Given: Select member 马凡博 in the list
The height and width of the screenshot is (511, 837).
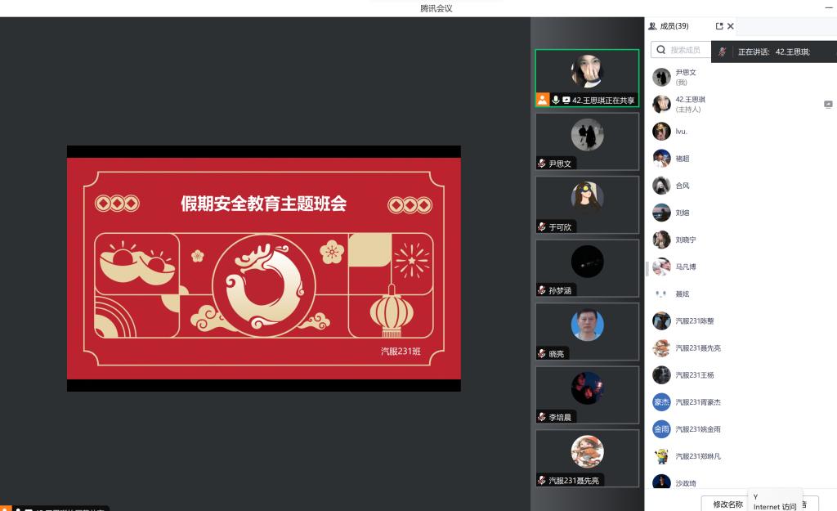Looking at the screenshot, I should point(685,267).
